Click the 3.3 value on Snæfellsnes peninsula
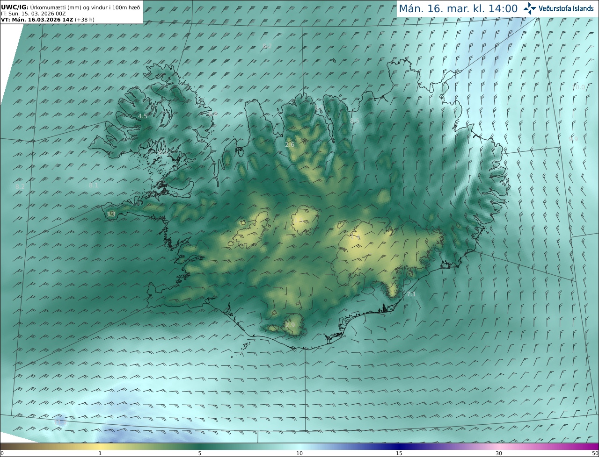This screenshot has width=599, height=457. tap(111, 214)
